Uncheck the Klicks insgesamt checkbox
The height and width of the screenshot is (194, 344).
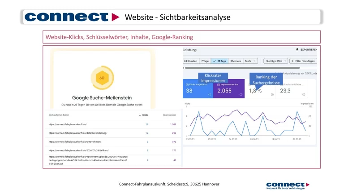[x=187, y=84]
